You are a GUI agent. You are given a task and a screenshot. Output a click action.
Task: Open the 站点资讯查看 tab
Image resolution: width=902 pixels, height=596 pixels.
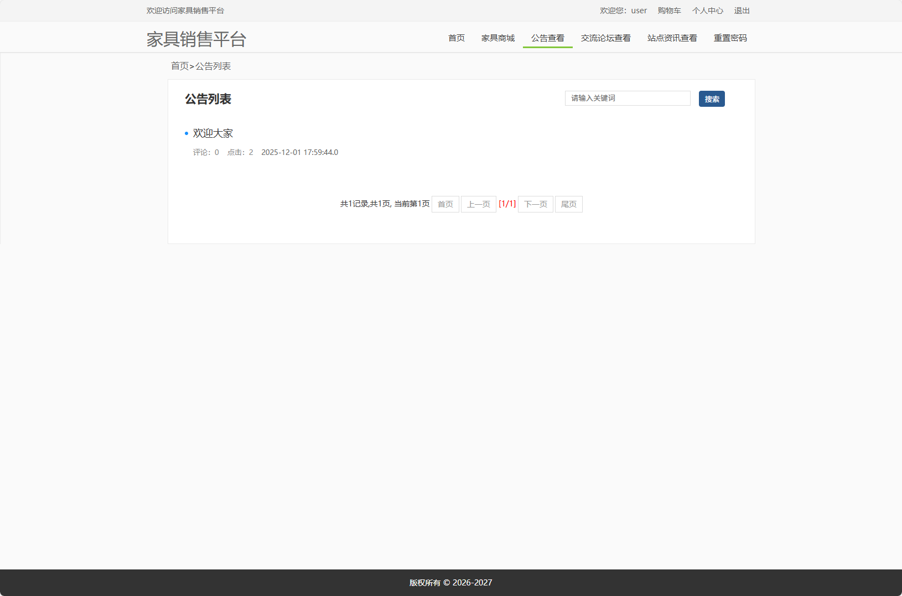(672, 38)
